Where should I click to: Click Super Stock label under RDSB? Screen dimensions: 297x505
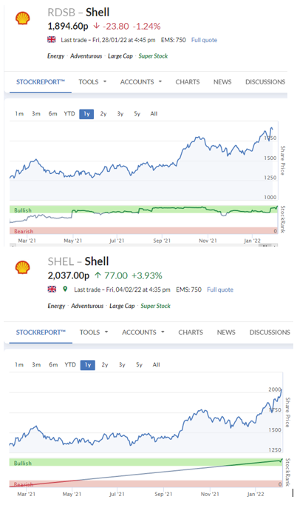tap(153, 56)
